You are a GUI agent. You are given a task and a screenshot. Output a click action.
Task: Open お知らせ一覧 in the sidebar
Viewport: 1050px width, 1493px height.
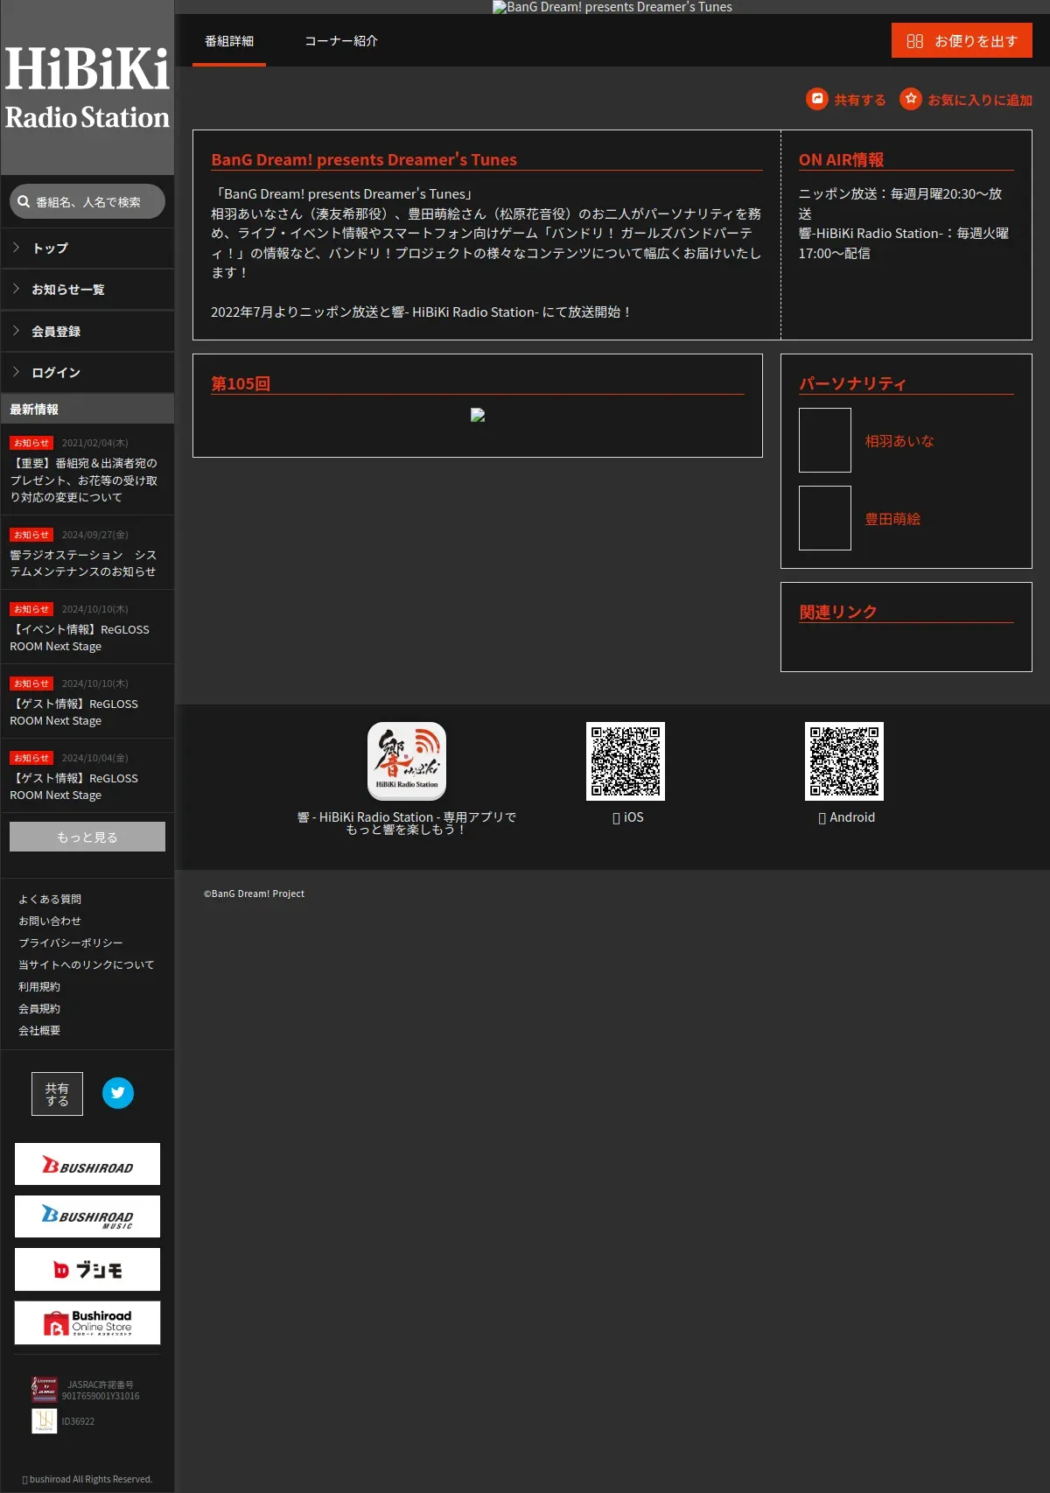[87, 290]
